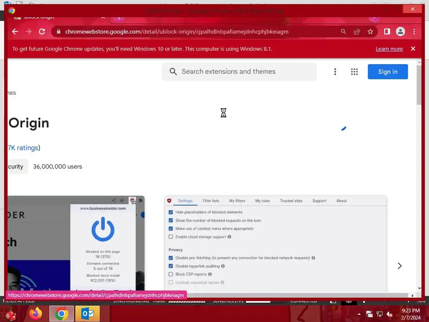Dismiss the Windows update notification bar
The image size is (429, 322).
[413, 49]
